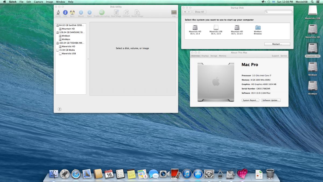Open Messages in the Dock
323x182 pixels.
point(153,174)
